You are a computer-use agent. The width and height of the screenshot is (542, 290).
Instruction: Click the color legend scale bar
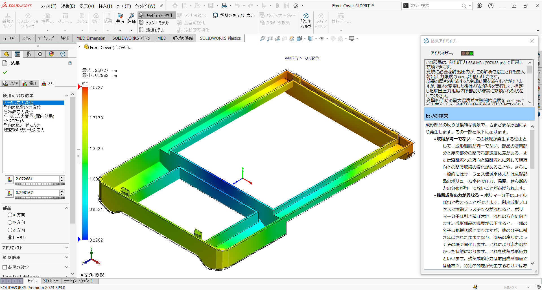85,163
